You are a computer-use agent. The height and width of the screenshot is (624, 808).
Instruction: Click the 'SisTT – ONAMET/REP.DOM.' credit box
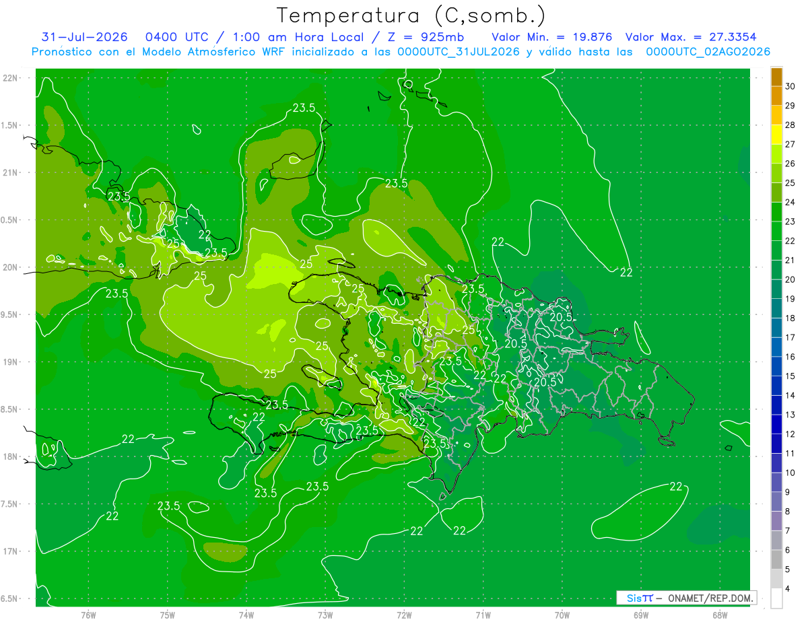pyautogui.click(x=686, y=598)
